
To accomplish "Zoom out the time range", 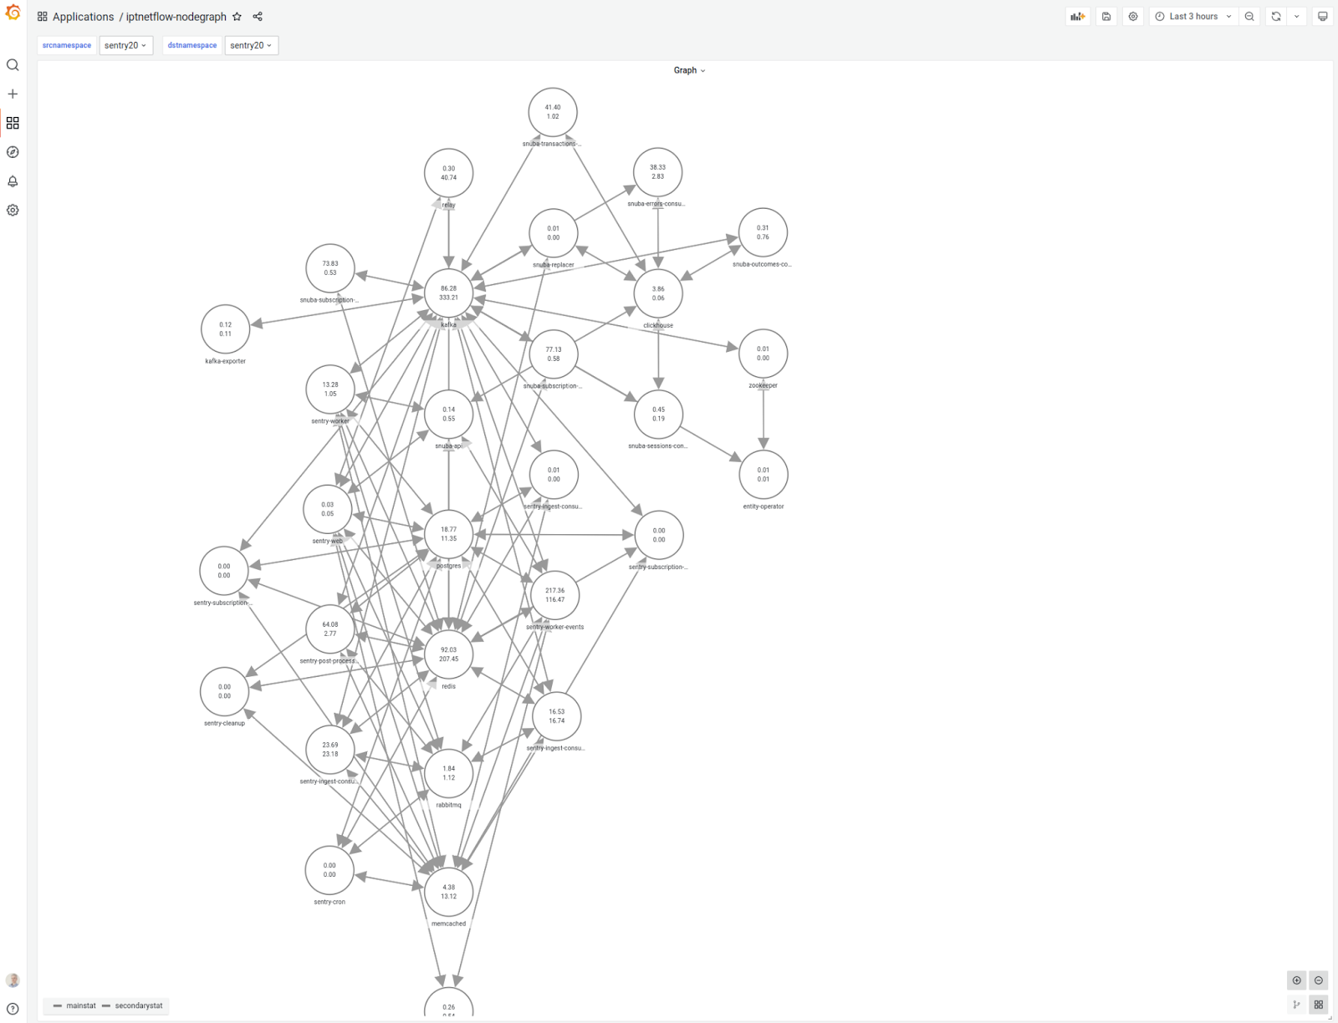I will pos(1249,17).
